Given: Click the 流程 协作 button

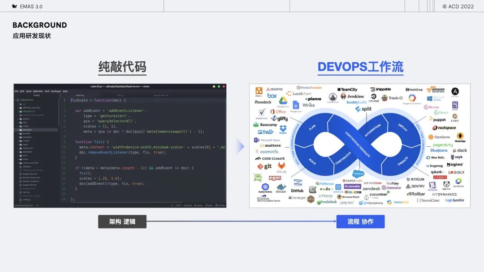Looking at the screenshot, I should click(360, 221).
